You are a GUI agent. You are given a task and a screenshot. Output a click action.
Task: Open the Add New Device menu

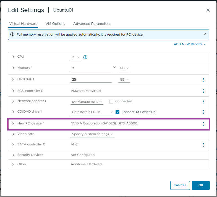[x=190, y=44]
